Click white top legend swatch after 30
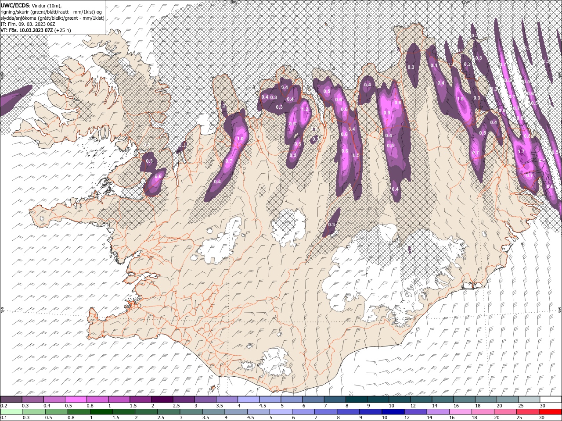 point(551,399)
